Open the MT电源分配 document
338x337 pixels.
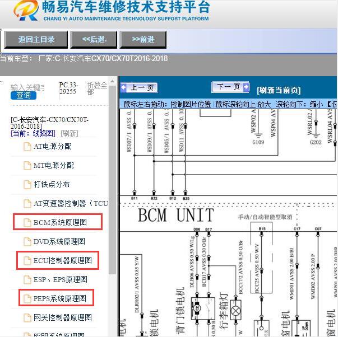coord(53,165)
